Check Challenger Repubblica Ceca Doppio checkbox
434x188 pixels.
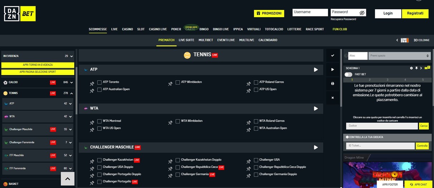click(x=256, y=167)
